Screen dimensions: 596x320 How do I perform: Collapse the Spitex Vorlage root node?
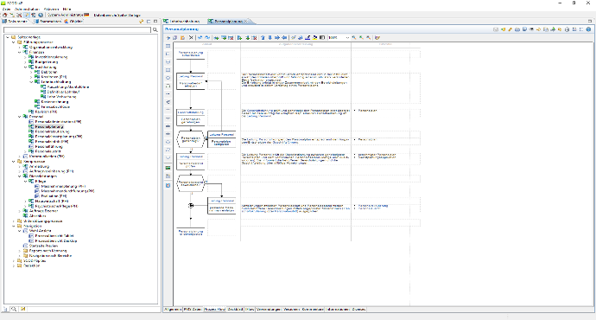(x=8, y=37)
